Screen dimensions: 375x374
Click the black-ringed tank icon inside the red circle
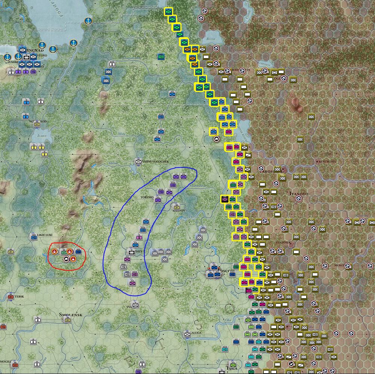tap(67, 259)
